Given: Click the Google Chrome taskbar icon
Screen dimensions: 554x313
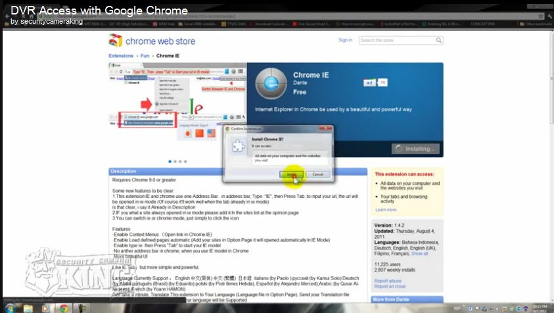Looking at the screenshot, I should click(64, 308).
